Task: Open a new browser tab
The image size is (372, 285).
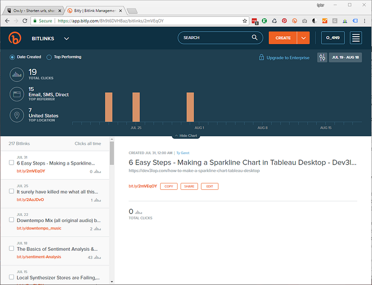Action: (x=132, y=11)
